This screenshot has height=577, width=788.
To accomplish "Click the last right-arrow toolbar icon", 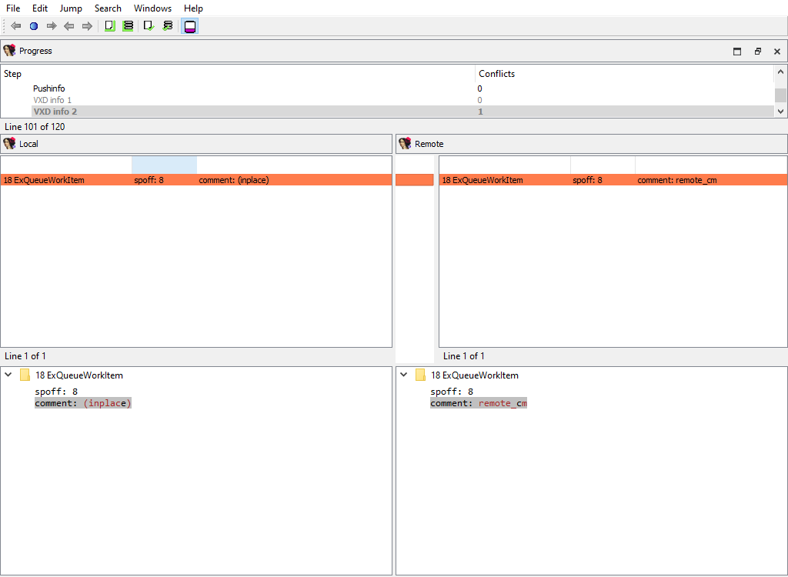I will pyautogui.click(x=87, y=26).
